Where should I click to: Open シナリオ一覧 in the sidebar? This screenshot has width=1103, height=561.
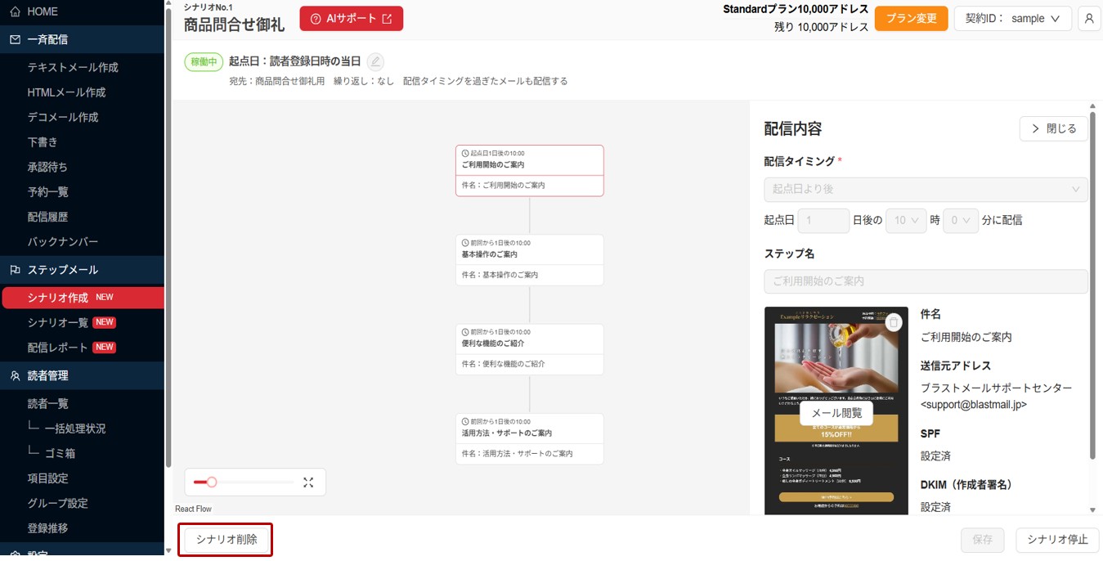point(58,322)
